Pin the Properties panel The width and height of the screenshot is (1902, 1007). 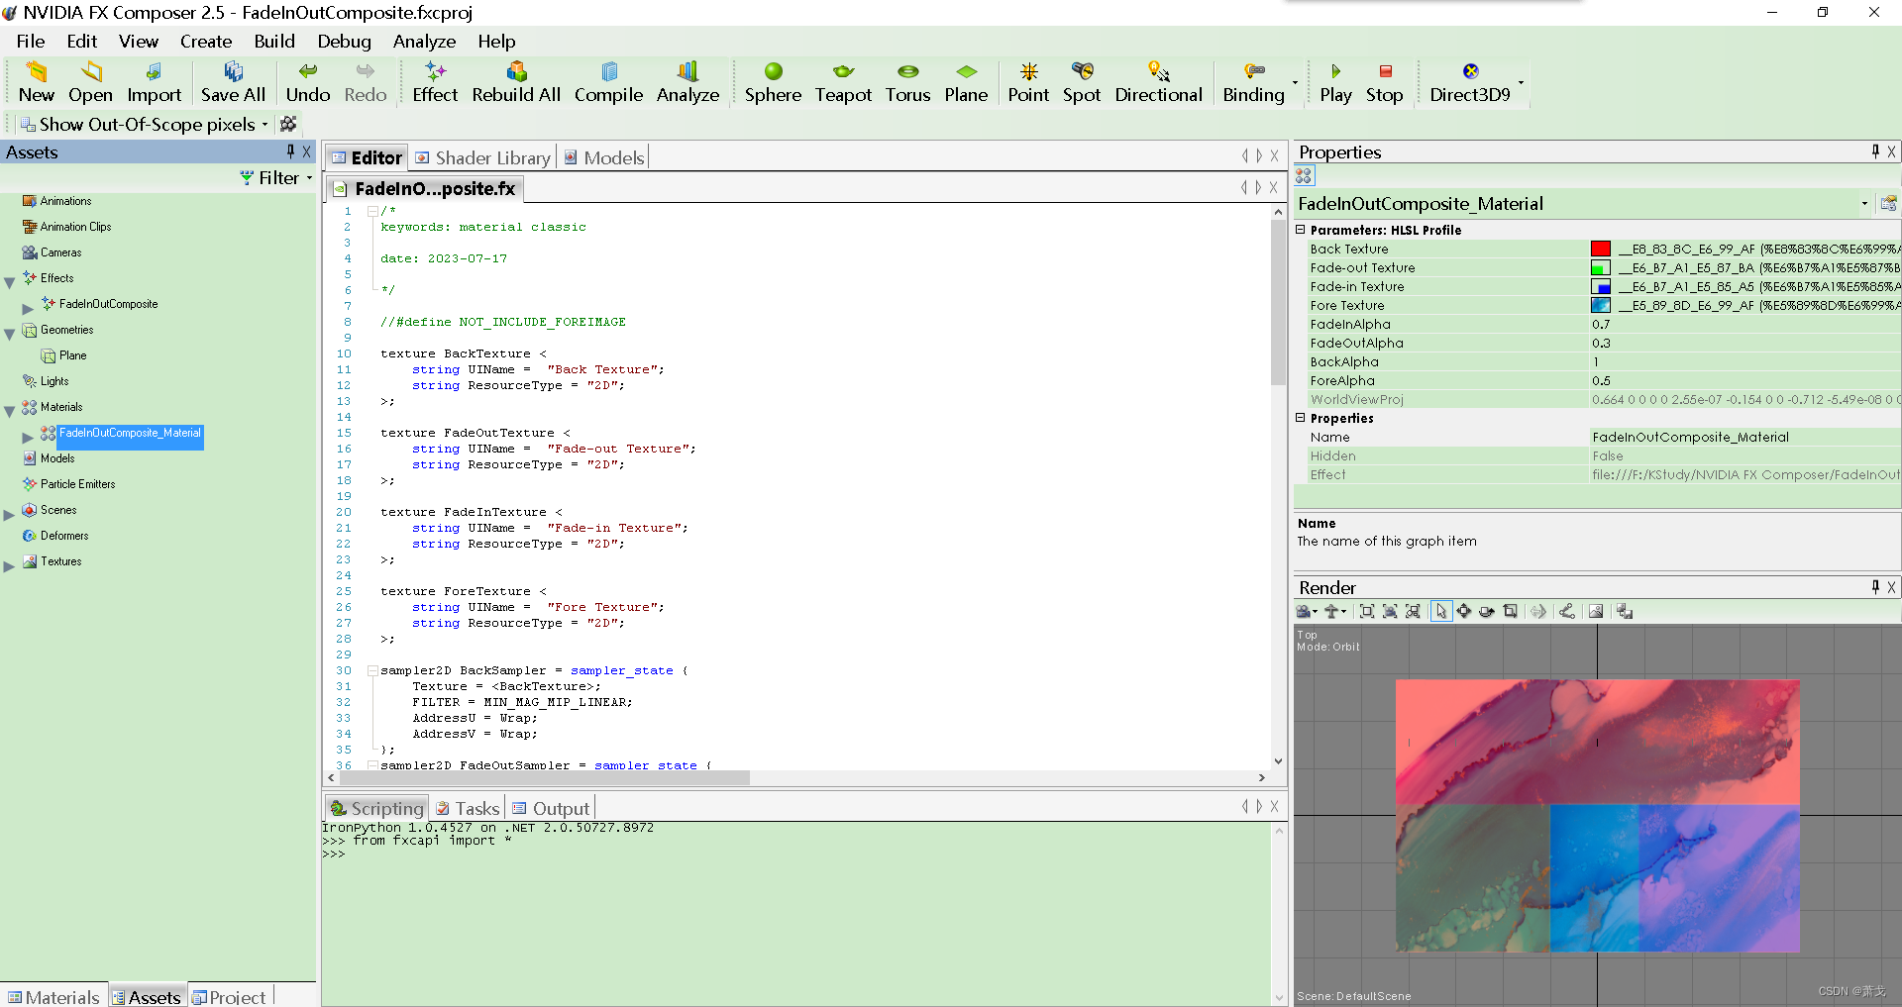point(1874,151)
